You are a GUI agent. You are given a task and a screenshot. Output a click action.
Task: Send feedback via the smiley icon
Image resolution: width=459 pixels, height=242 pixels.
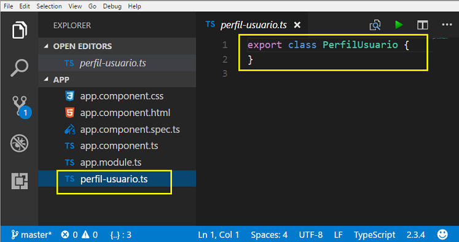coord(442,235)
